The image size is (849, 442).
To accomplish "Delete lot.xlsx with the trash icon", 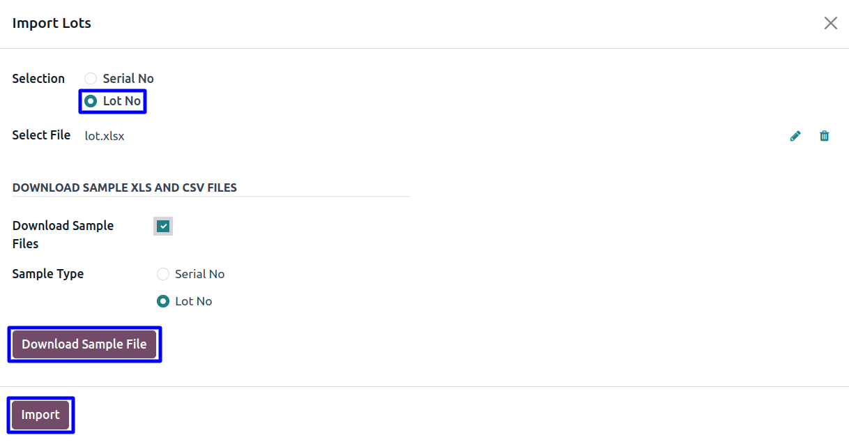I will pos(825,136).
